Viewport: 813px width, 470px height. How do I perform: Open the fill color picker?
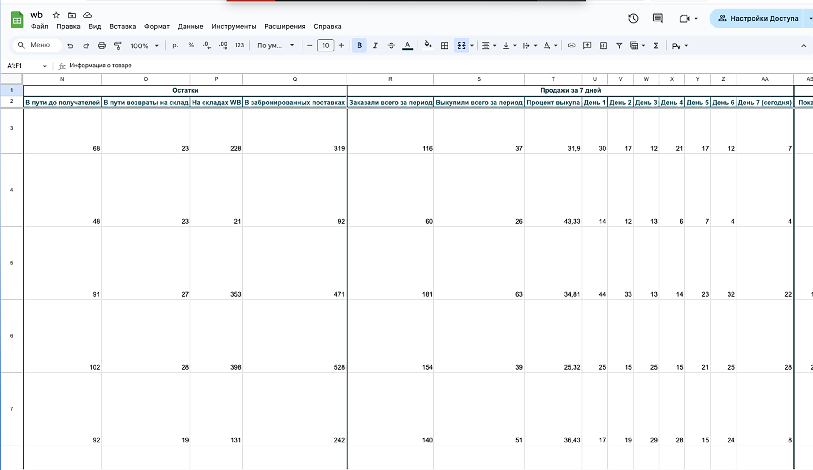tap(428, 46)
